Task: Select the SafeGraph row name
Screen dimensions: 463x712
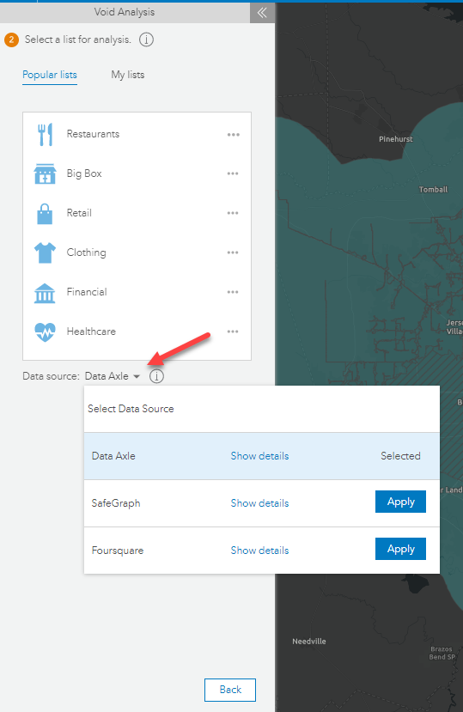Action: tap(116, 503)
